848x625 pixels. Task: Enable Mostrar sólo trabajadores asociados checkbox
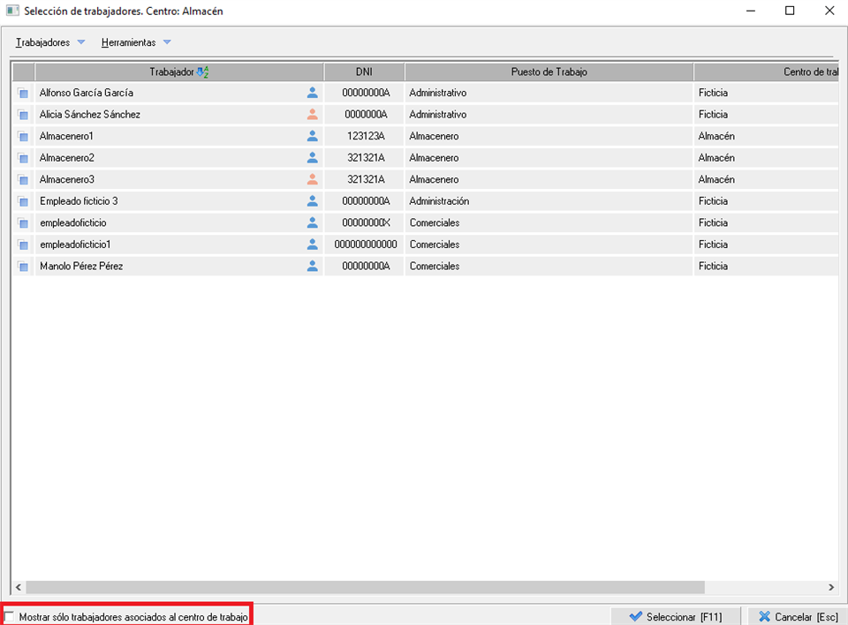pos(10,617)
